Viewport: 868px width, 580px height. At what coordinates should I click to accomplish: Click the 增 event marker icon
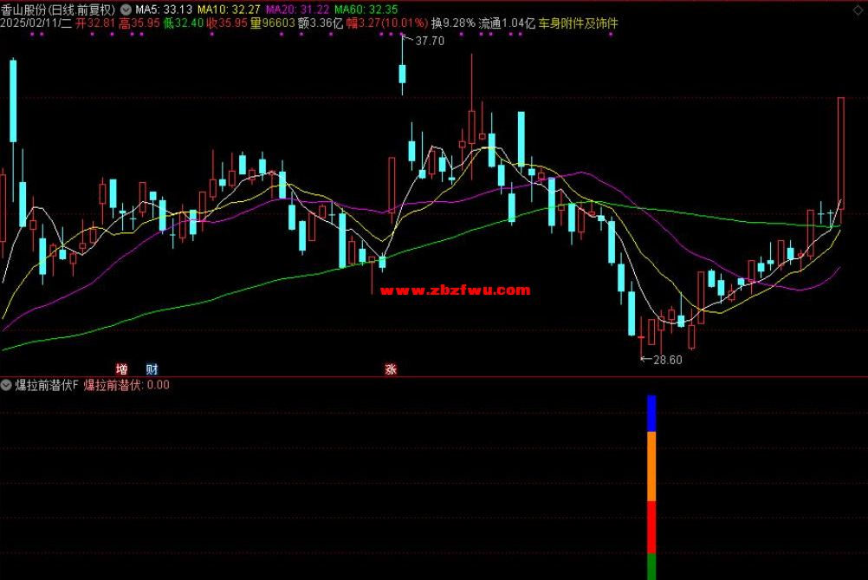pyautogui.click(x=121, y=368)
